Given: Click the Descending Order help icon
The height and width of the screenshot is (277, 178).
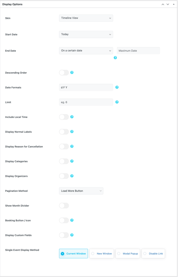Looking at the screenshot, I should [x=72, y=72].
